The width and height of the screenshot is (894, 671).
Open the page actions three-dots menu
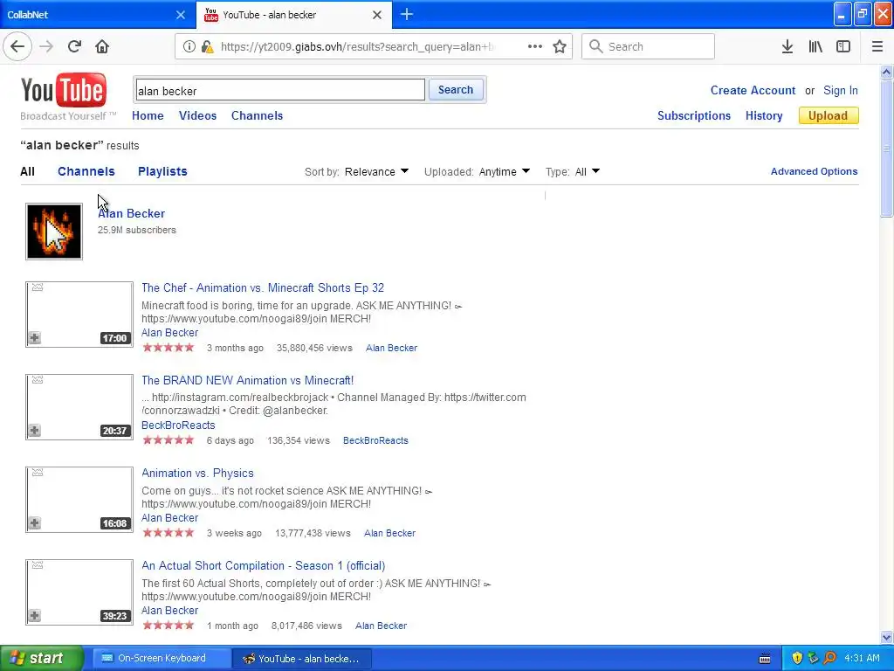tap(535, 46)
